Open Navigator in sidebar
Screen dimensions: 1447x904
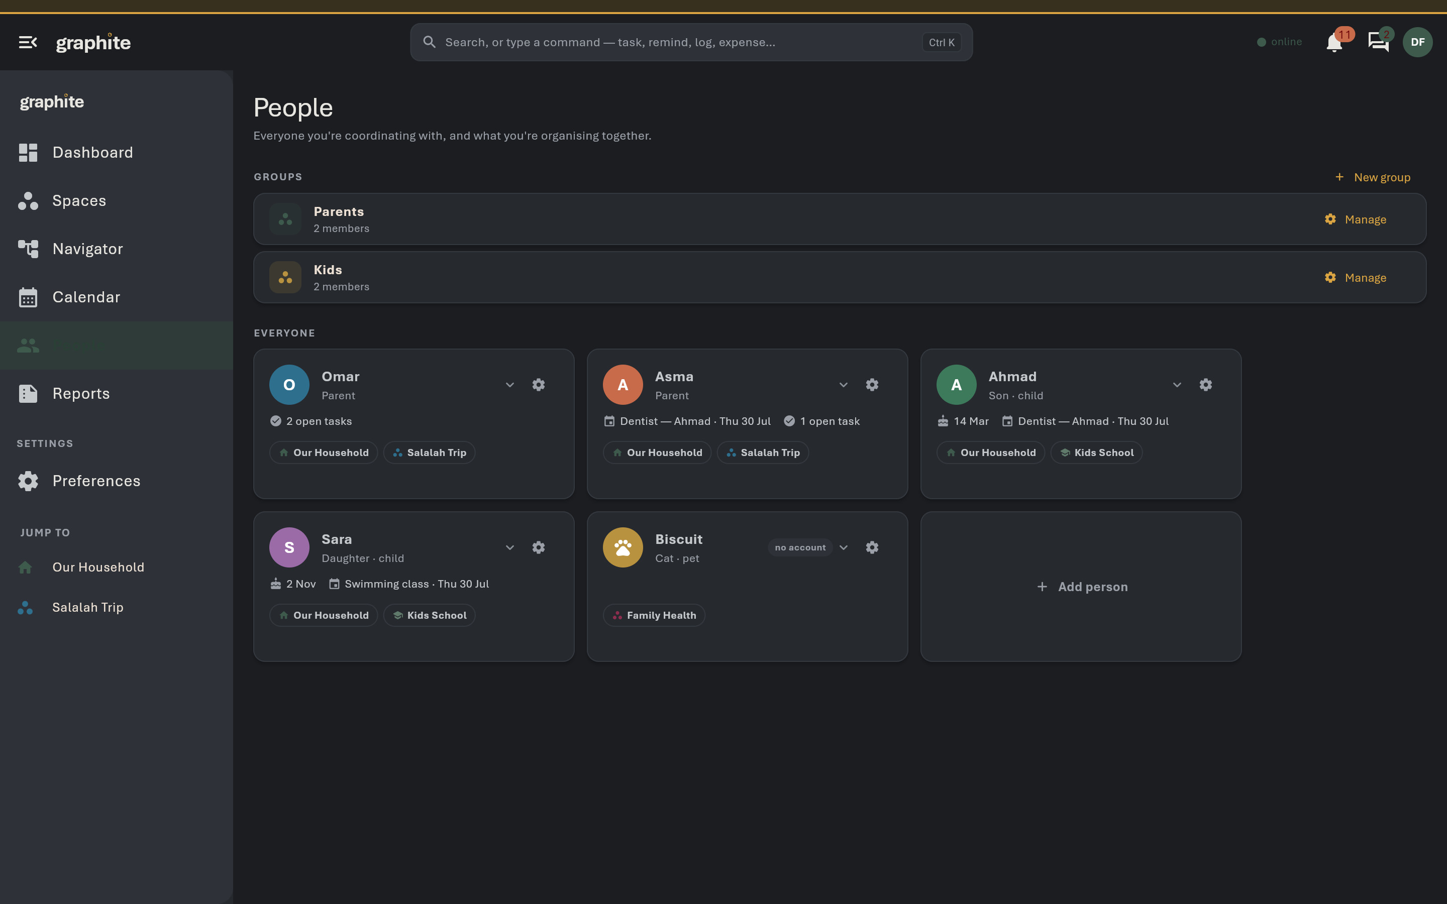[x=117, y=249]
